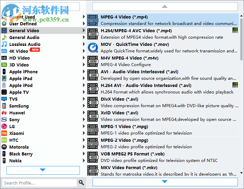The height and width of the screenshot is (189, 244).
Task: Click the Motorola logo icon
Action: pos(4,147)
